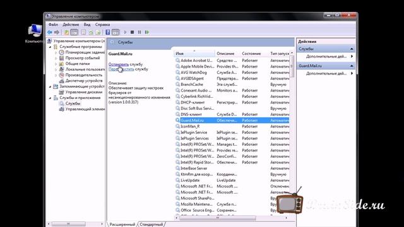This screenshot has width=404, height=227.
Task: Sort services by the Состояние column
Action: [x=254, y=54]
